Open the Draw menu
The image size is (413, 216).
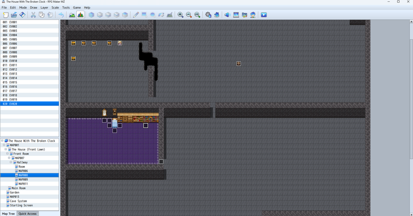(x=33, y=8)
